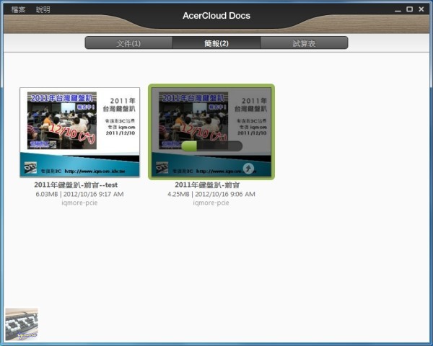Screen dimensions: 433x346
Task: Open the 檔案 menu
Action: [18, 9]
